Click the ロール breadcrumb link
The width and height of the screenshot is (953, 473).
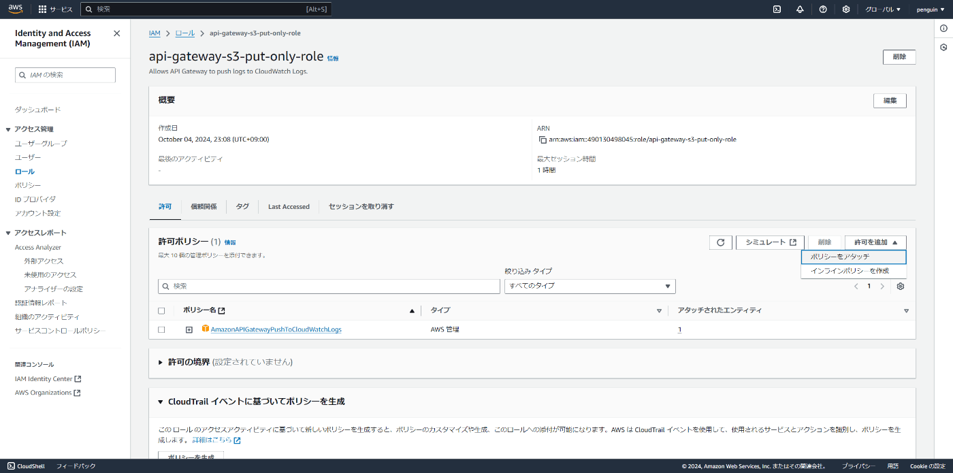[x=184, y=33]
